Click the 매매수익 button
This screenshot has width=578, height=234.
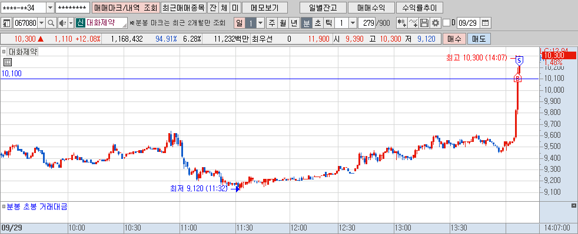click(371, 8)
